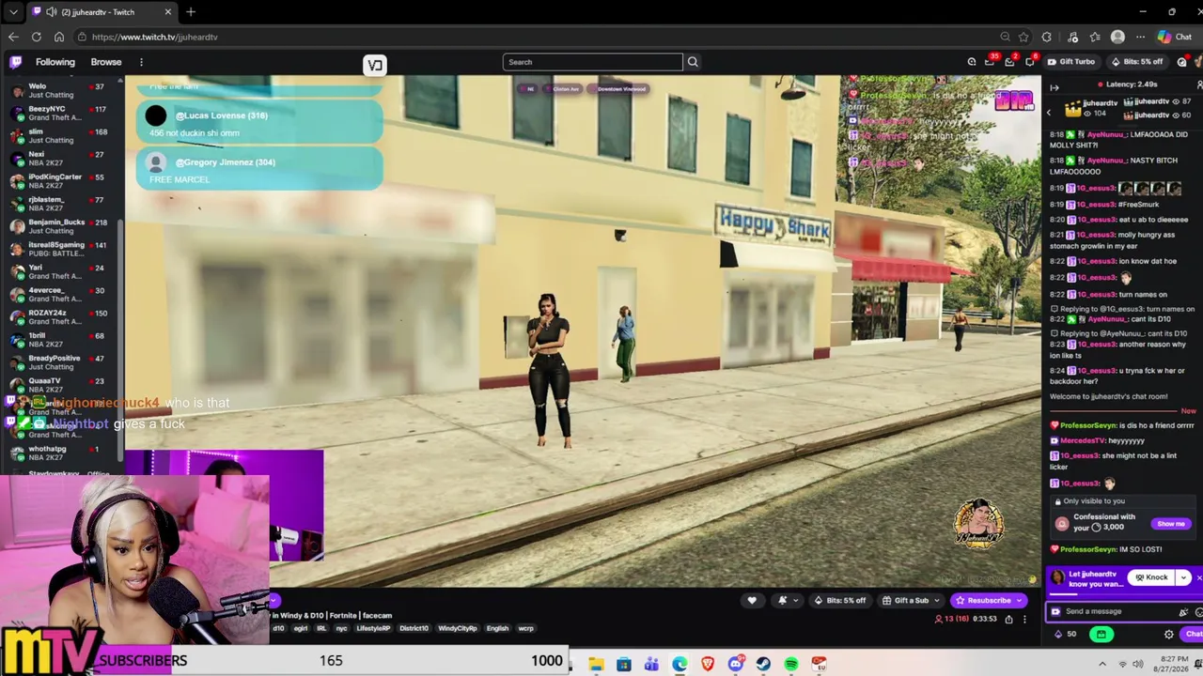The image size is (1203, 676).
Task: Open Discord from the taskbar
Action: (x=736, y=665)
